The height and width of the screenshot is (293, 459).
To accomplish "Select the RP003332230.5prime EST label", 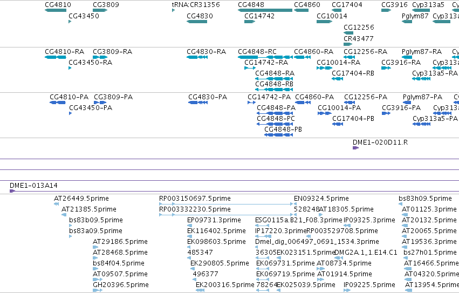I will [195, 209].
